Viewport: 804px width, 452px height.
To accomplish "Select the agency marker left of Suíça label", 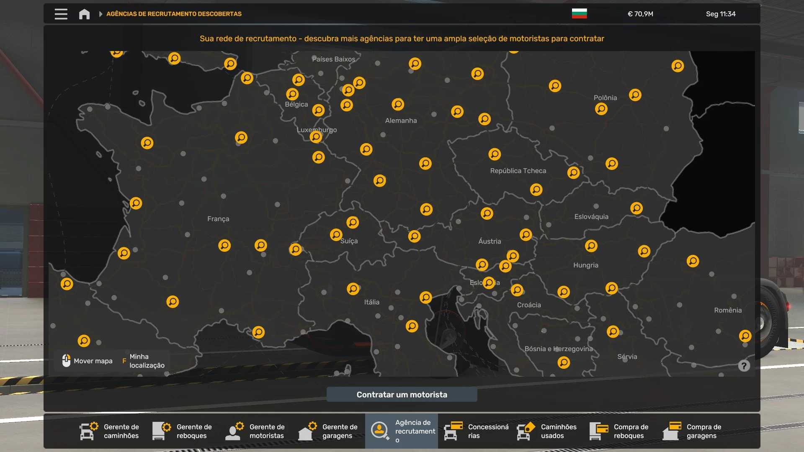I will (x=336, y=235).
